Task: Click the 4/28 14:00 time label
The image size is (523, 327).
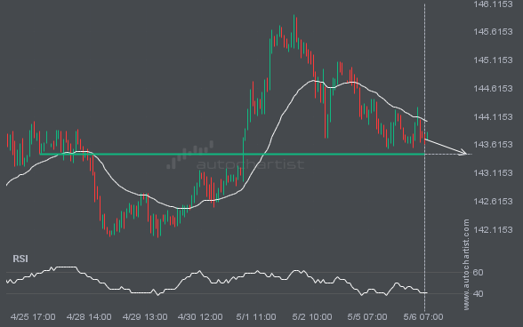Action: pyautogui.click(x=89, y=316)
